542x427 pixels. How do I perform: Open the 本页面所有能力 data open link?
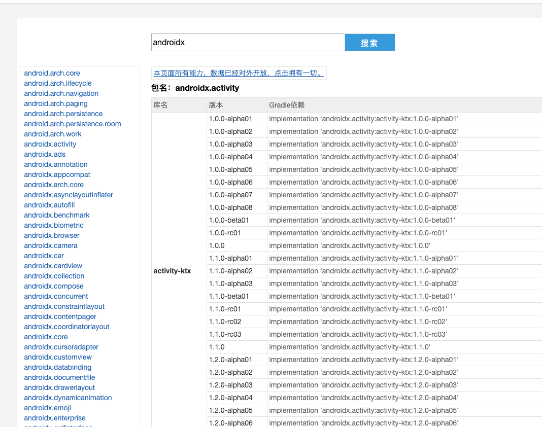tap(239, 73)
